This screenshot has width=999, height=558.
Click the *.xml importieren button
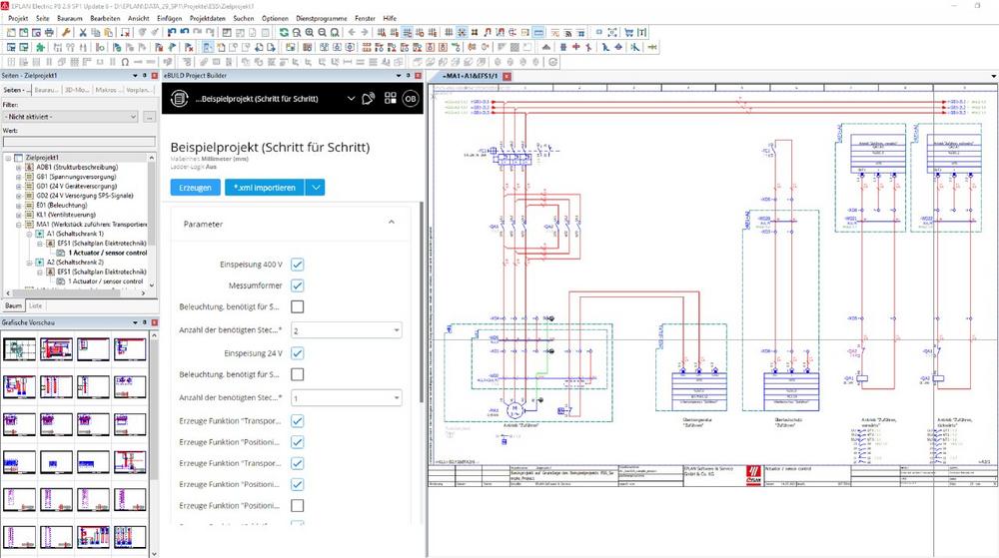click(x=264, y=187)
